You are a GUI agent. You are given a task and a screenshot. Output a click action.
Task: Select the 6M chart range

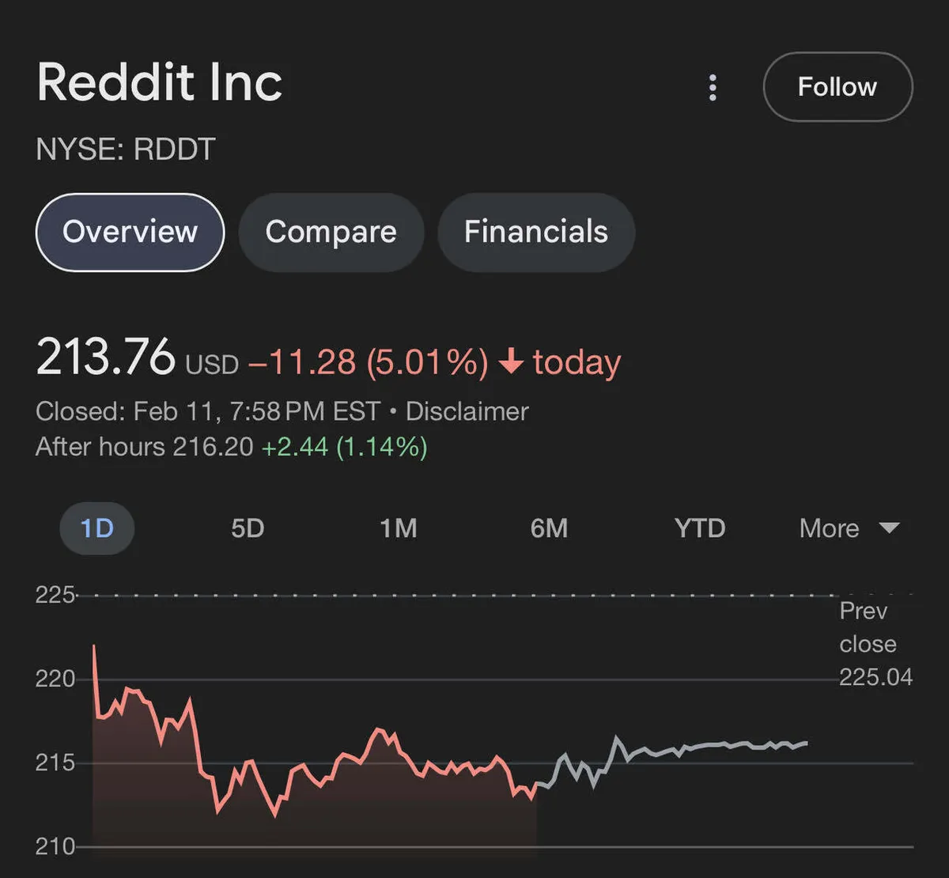549,528
